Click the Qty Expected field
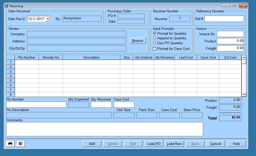 78,105
